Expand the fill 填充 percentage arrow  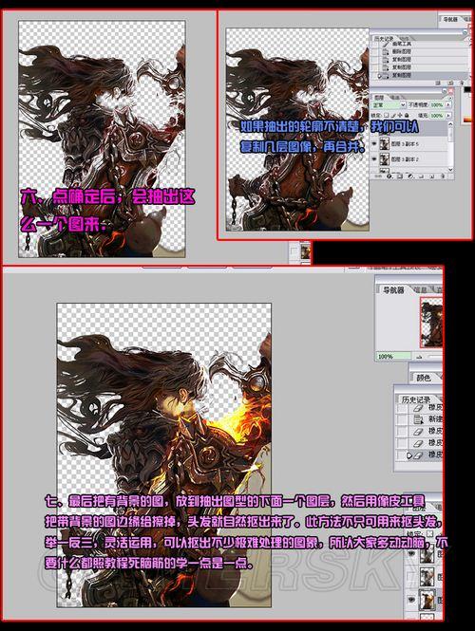pos(448,116)
